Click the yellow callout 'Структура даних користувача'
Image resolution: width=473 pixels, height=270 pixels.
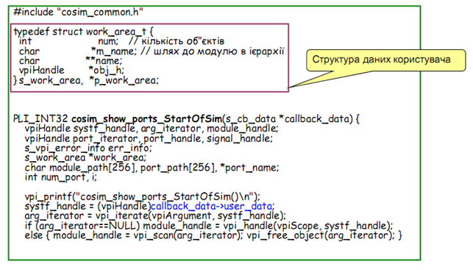tap(385, 60)
